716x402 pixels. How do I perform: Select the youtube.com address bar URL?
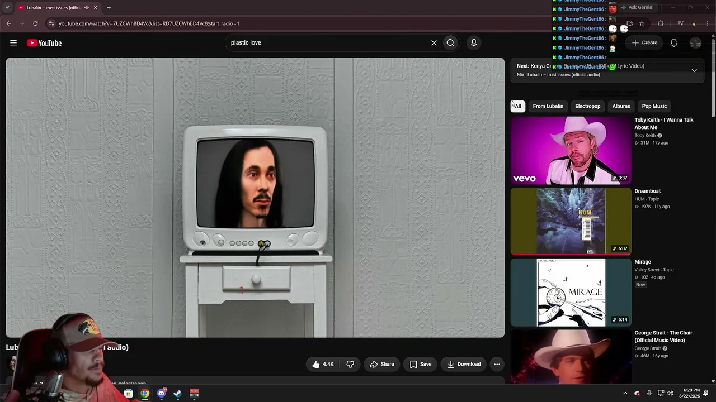(x=149, y=23)
